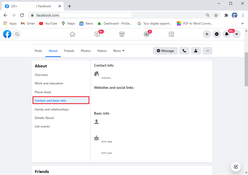Click the new message compose icon
Image resolution: width=248 pixels, height=175 pixels.
click(236, 166)
